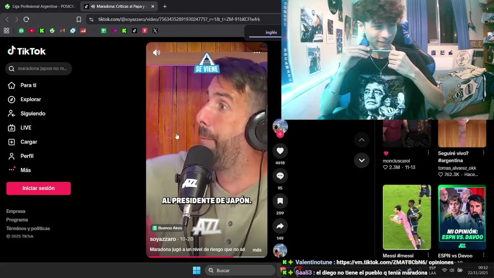Save video with the bookmark icon

280,201
